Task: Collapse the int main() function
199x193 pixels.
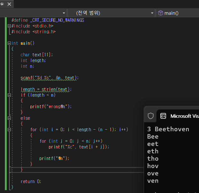Action: (x=9, y=43)
